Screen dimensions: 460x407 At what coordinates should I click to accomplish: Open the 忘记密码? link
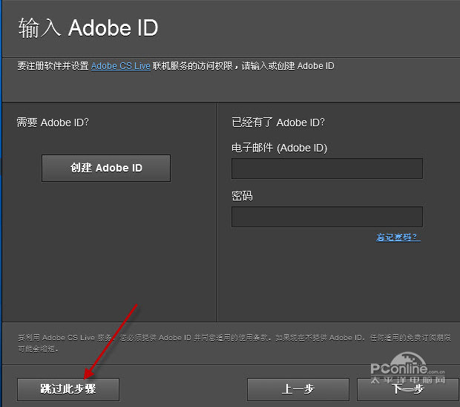pos(398,237)
